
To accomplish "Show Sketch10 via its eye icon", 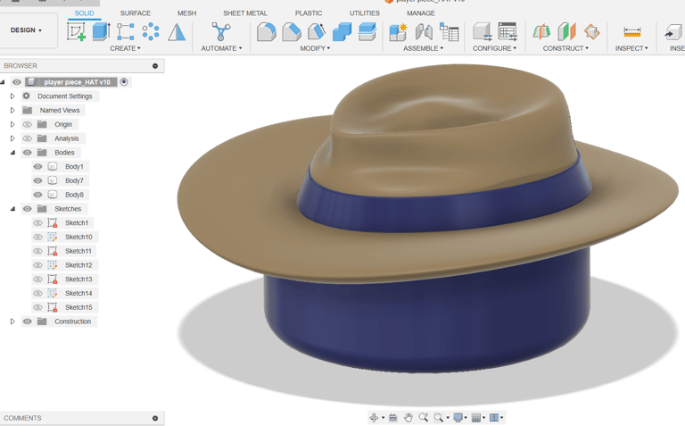I will tap(37, 237).
